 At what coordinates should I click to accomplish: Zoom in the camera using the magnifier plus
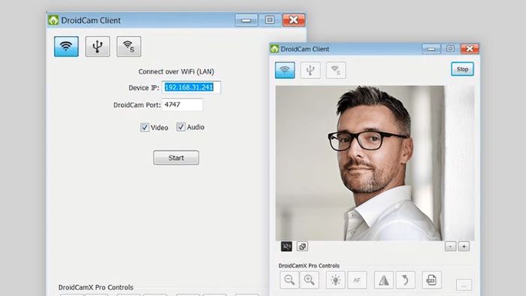point(309,280)
